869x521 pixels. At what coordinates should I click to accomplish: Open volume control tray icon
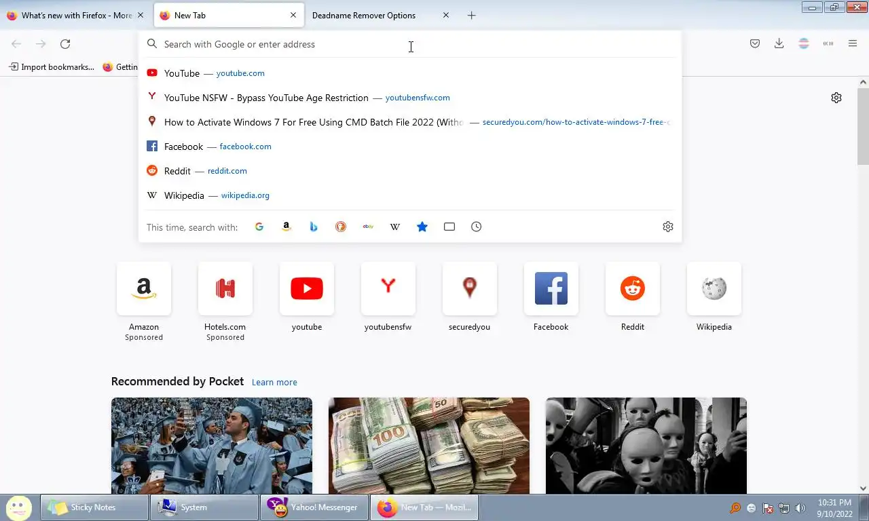800,508
